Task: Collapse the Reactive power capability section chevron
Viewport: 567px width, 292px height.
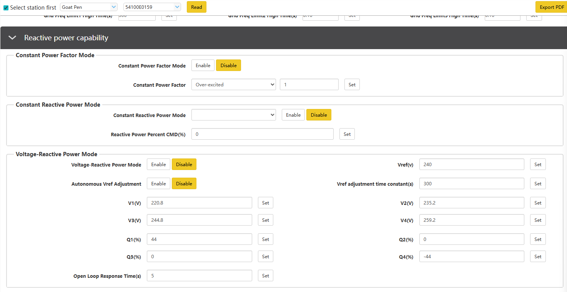Action: pyautogui.click(x=12, y=38)
